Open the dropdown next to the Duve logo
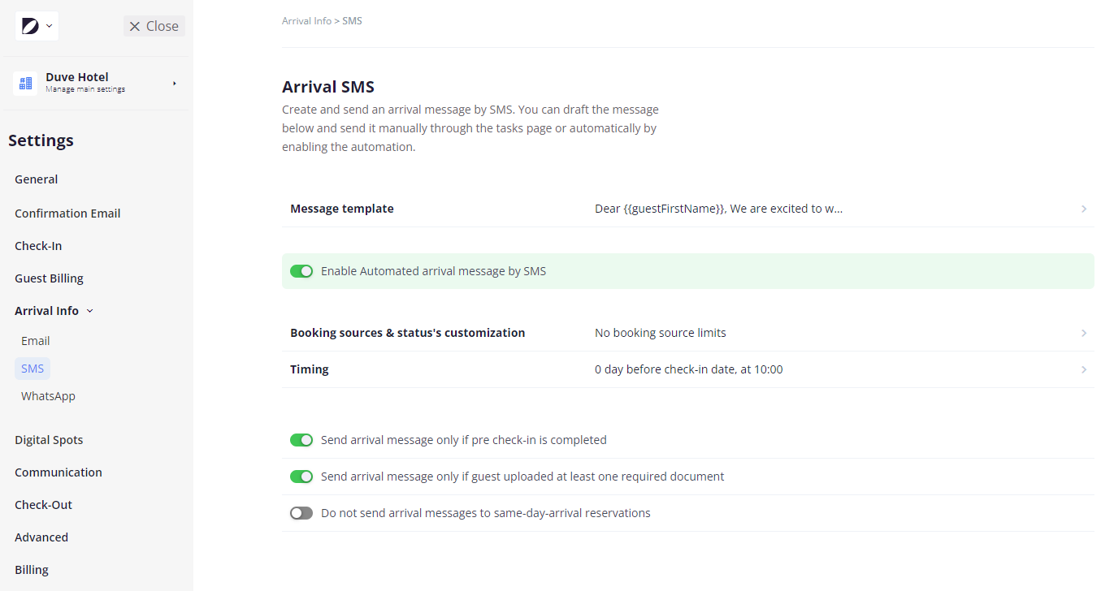1101x591 pixels. tap(48, 25)
